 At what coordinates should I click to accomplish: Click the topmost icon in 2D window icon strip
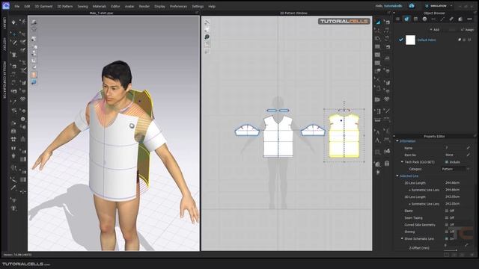(207, 22)
